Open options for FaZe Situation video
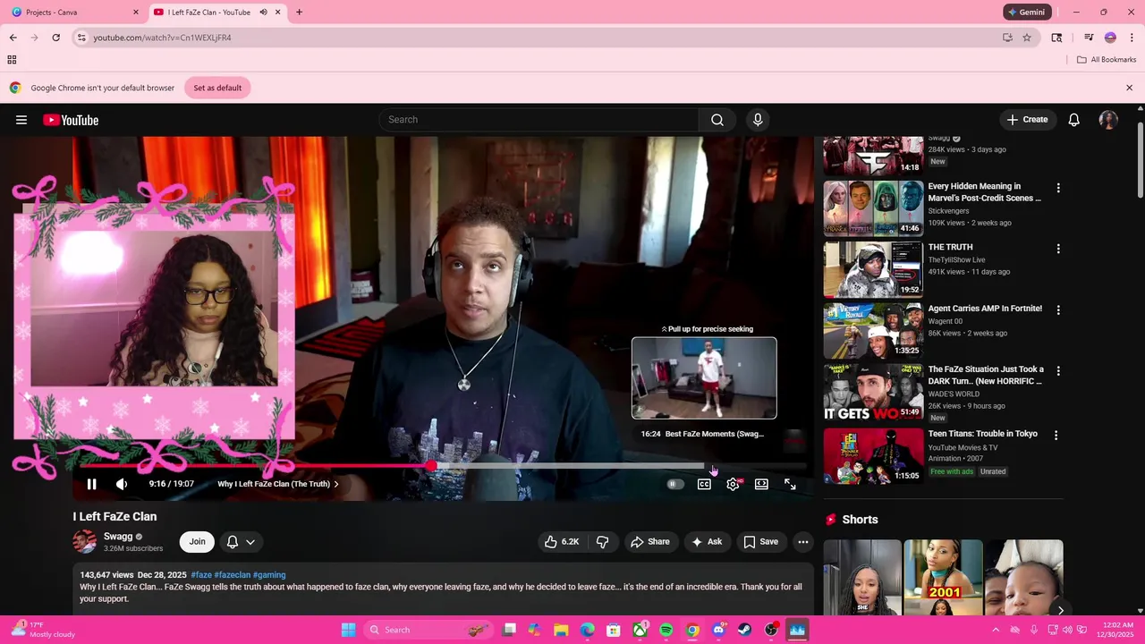1145x644 pixels. tap(1058, 371)
